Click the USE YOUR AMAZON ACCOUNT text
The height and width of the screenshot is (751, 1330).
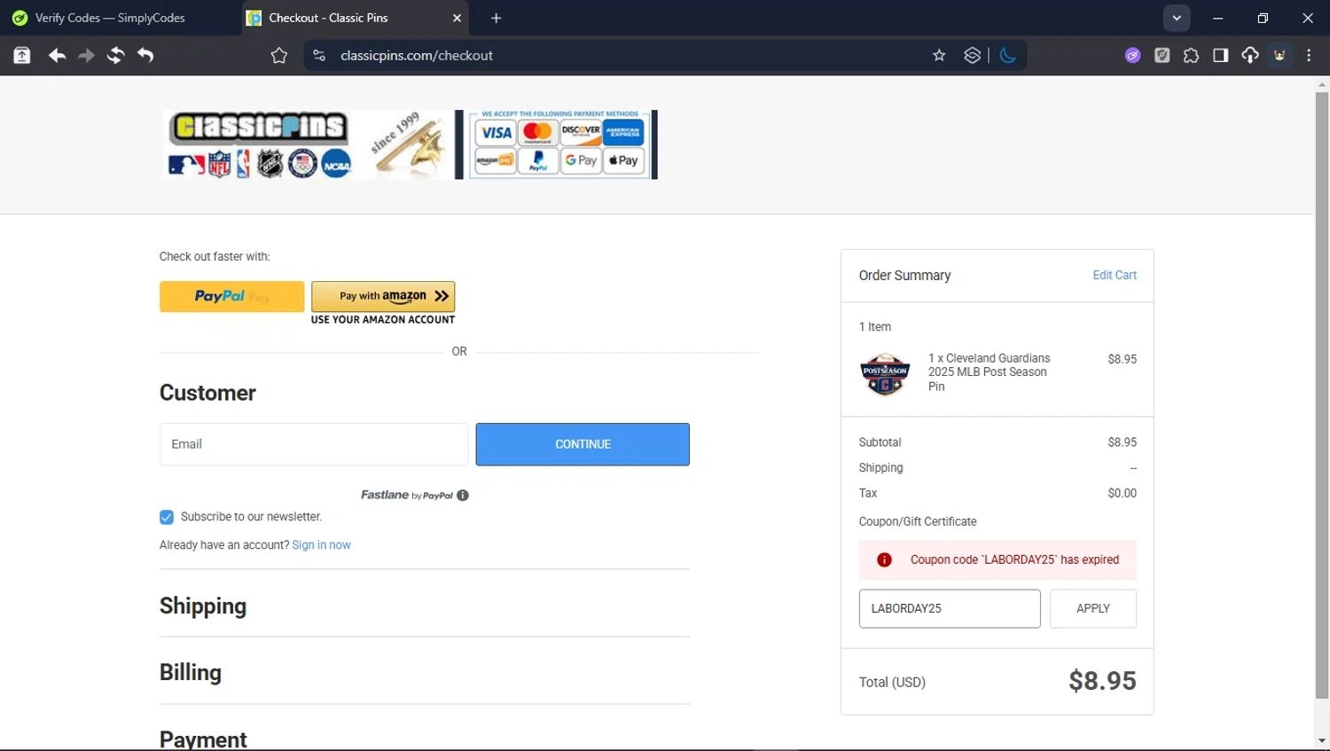coord(383,320)
